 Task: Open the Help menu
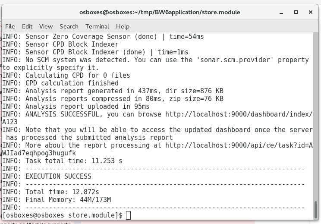(123, 26)
